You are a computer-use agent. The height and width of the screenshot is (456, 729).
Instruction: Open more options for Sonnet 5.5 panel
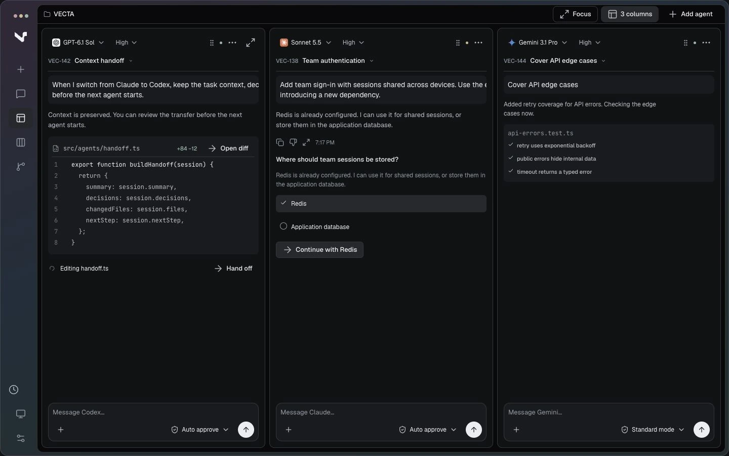pyautogui.click(x=478, y=43)
